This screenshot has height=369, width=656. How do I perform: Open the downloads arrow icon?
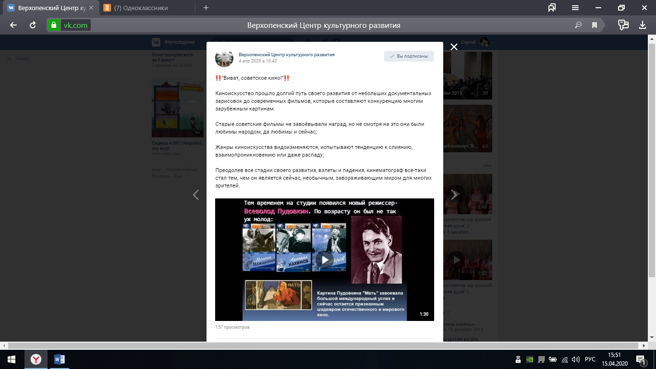pyautogui.click(x=643, y=25)
